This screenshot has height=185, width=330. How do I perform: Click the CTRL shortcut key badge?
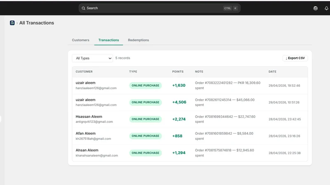[x=227, y=8]
